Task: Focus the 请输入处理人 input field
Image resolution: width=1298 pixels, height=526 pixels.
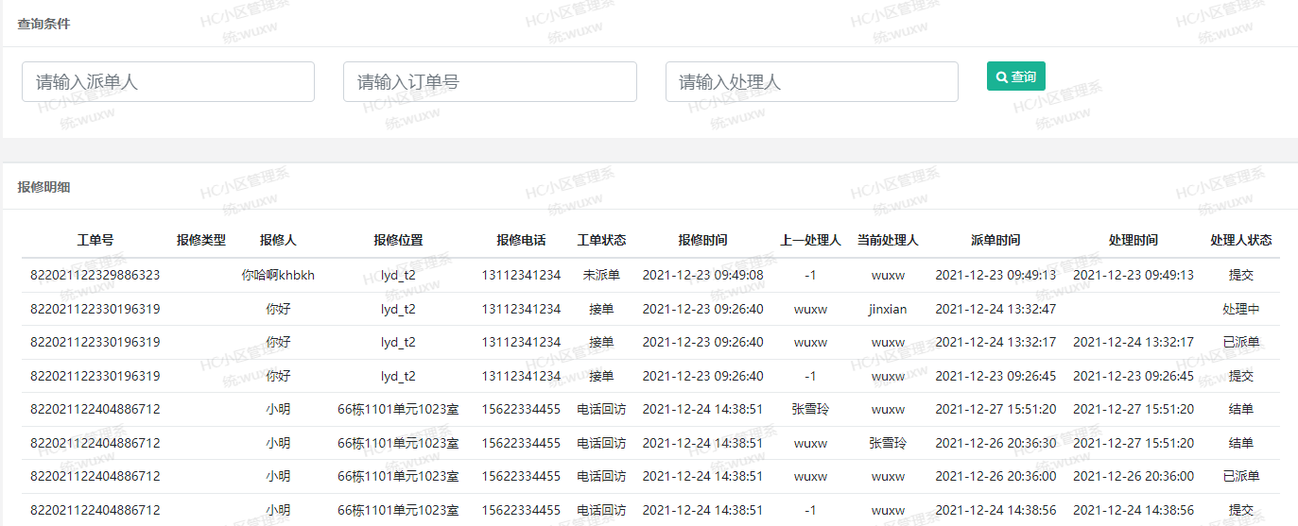Action: pyautogui.click(x=812, y=82)
